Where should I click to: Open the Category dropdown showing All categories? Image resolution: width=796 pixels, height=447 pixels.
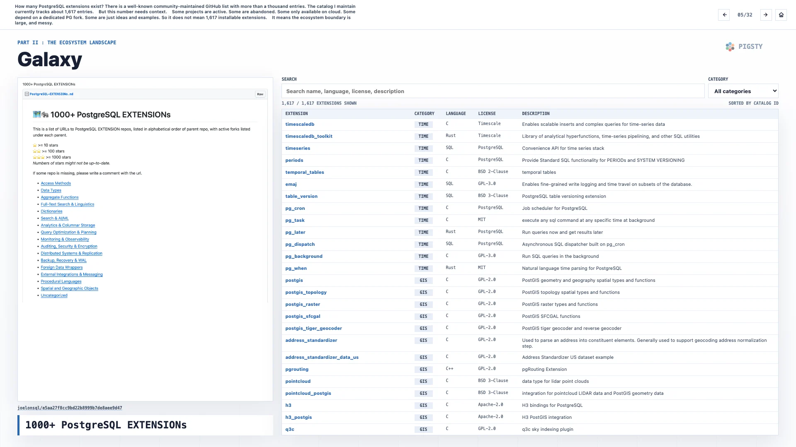tap(743, 91)
